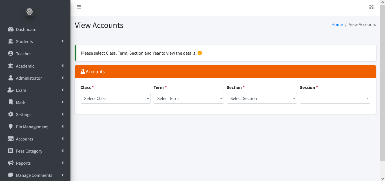Open Dashboard from the sidebar
Image resolution: width=385 pixels, height=181 pixels.
35,29
